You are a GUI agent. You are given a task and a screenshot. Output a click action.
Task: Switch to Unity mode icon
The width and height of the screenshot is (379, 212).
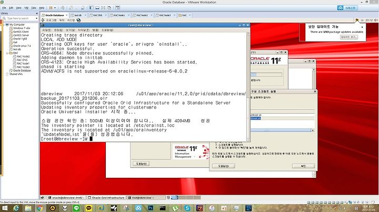pos(109,8)
